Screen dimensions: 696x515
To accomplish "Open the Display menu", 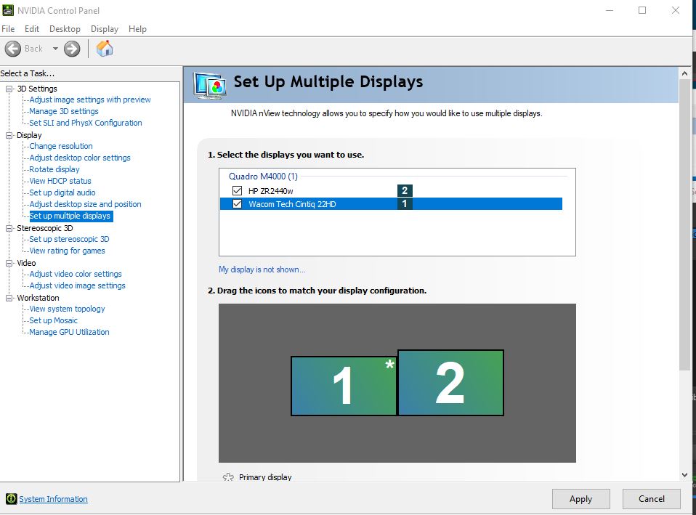I will pos(104,29).
